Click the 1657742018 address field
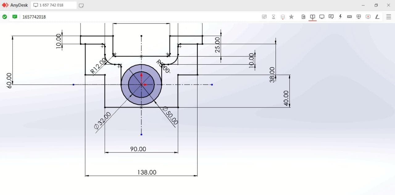This screenshot has height=195, width=395. tap(34, 17)
